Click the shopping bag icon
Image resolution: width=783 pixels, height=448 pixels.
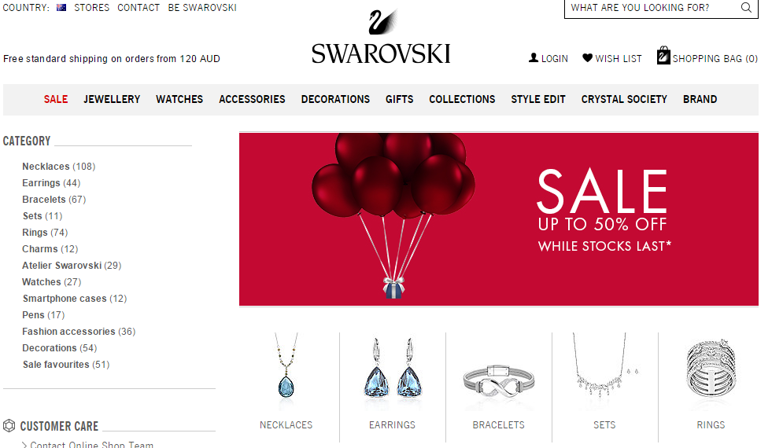click(663, 55)
